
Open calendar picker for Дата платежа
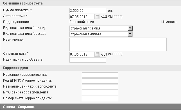[x=98, y=17]
